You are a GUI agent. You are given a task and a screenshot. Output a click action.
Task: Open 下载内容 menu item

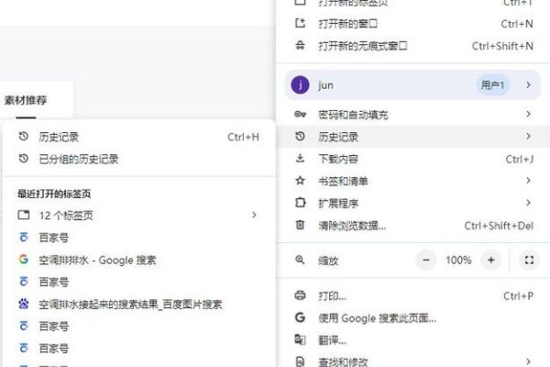(x=412, y=159)
